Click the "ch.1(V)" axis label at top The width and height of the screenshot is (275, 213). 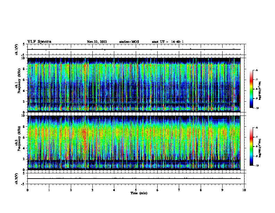17,49
